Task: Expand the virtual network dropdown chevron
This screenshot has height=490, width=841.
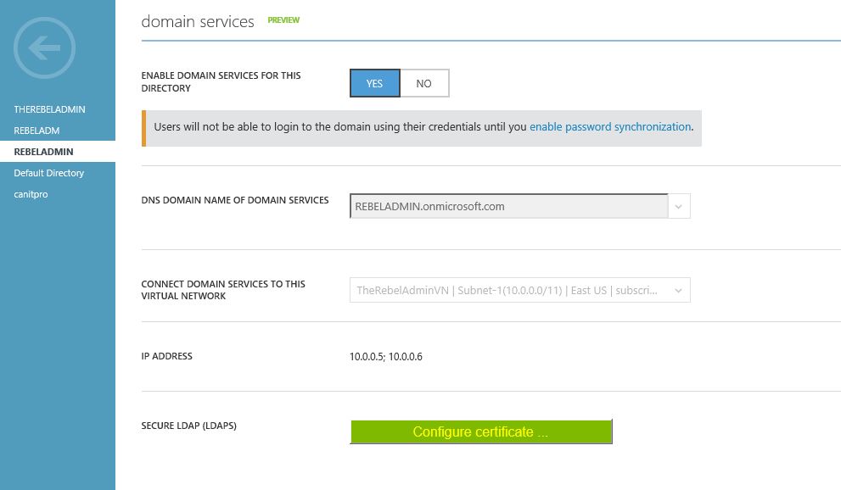Action: point(678,290)
